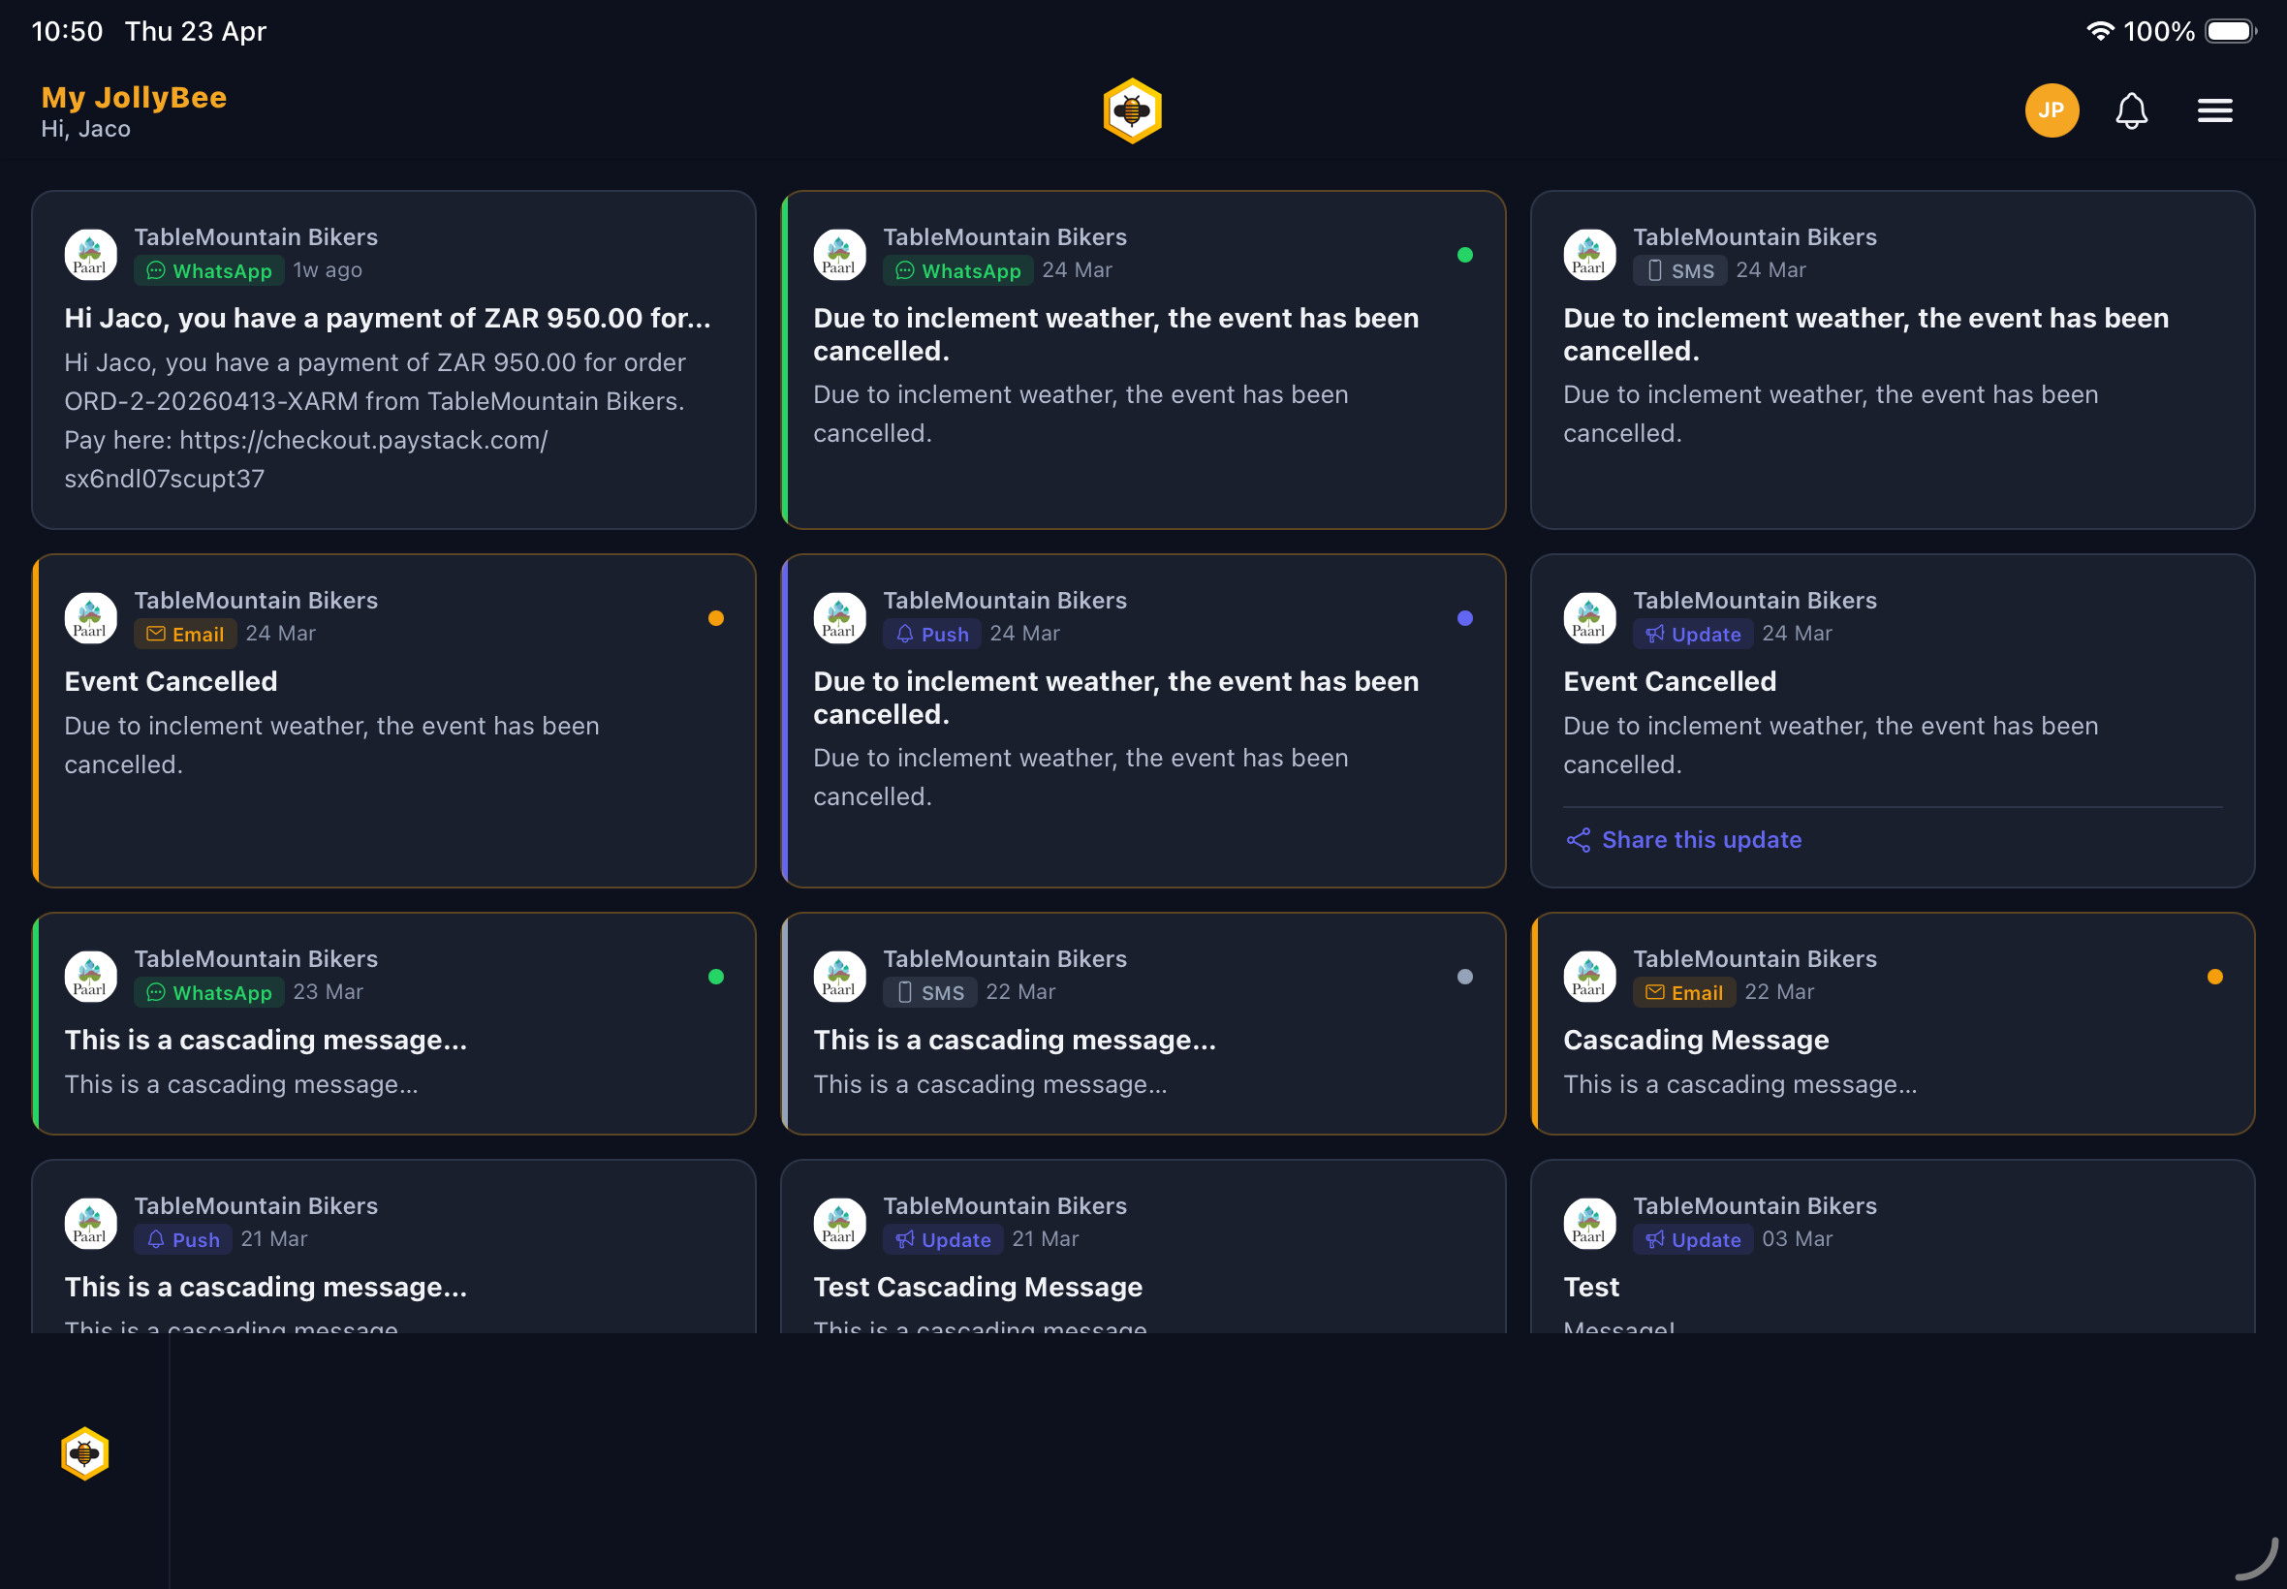Open the hamburger menu

(2214, 110)
